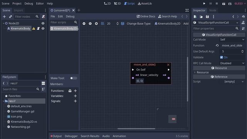This screenshot has width=247, height=139.
Task: Switch to the Import tab
Action: point(19,10)
